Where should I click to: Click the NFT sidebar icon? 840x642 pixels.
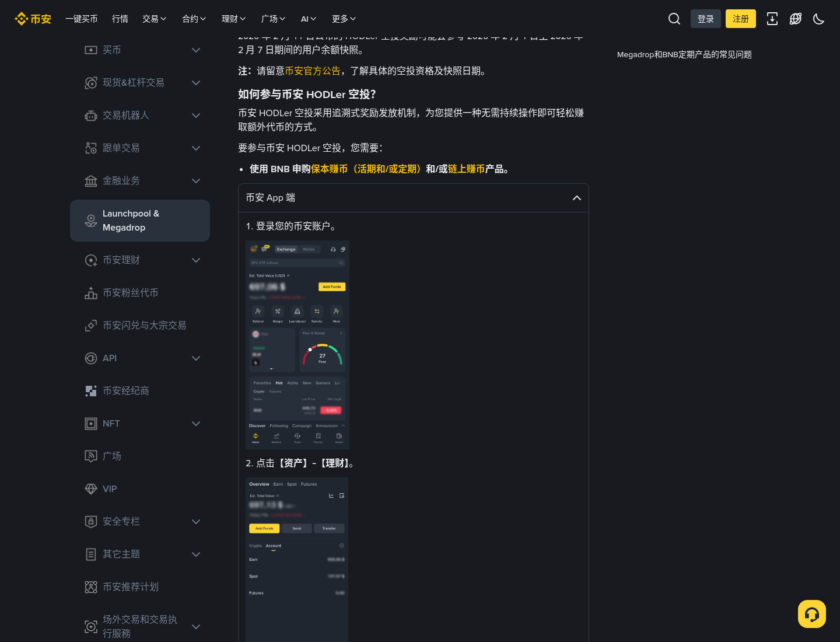point(91,424)
